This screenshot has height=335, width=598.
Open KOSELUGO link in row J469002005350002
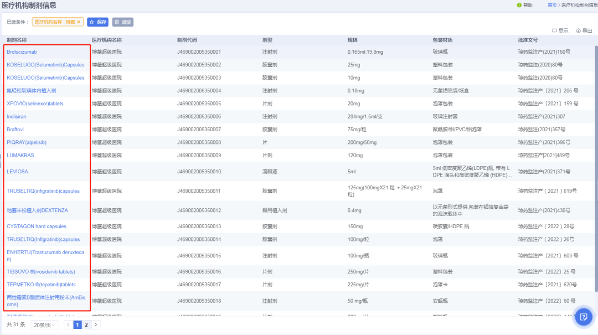pos(45,65)
